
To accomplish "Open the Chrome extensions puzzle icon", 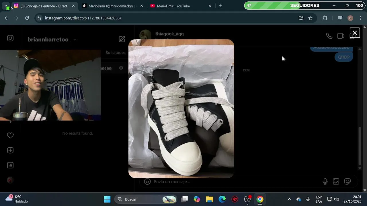I will (325, 18).
